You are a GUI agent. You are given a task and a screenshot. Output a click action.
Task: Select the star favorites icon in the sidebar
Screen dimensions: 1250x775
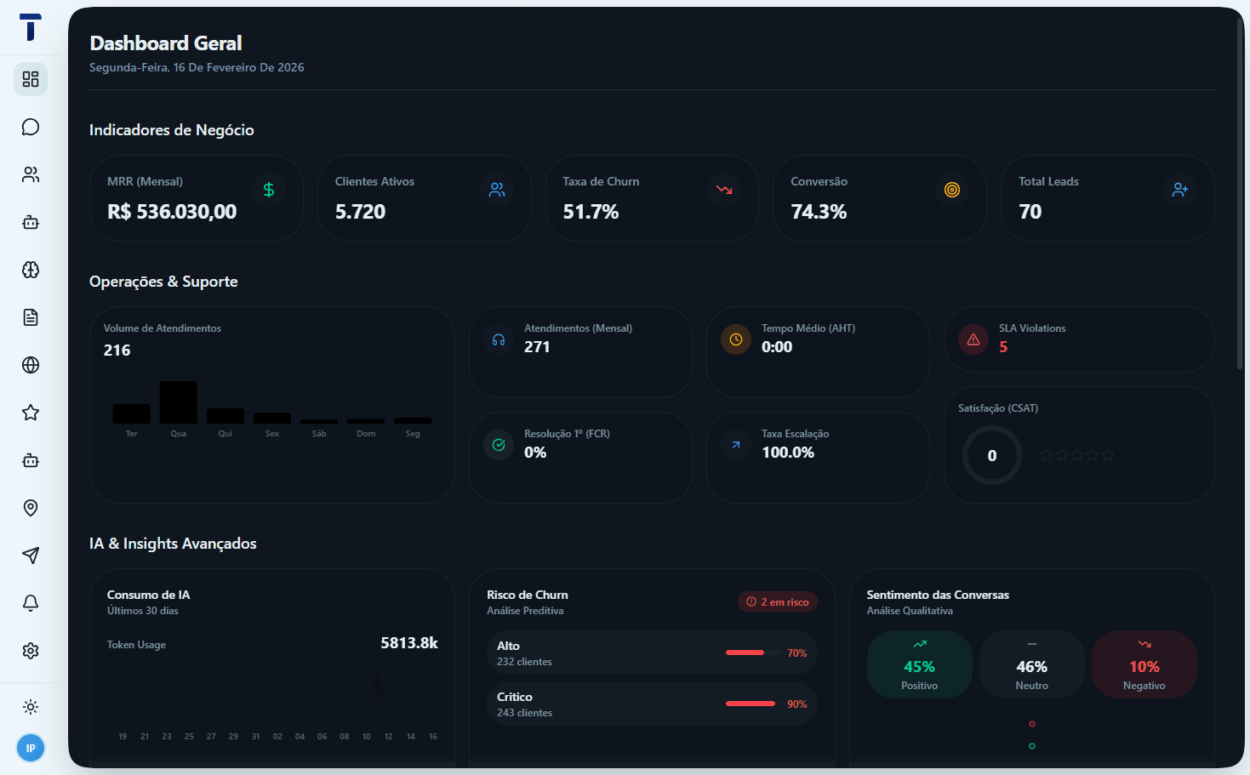coord(31,412)
